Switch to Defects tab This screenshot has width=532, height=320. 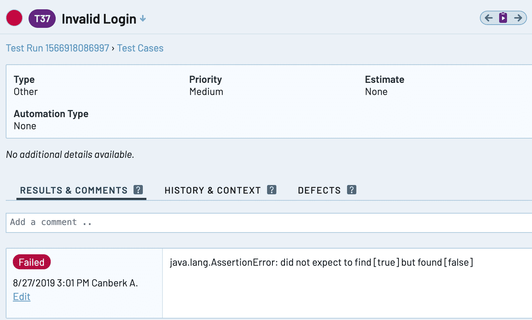[x=319, y=190]
